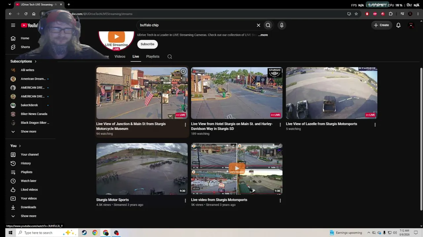The height and width of the screenshot is (237, 423).
Task: Select the channel Live tab
Action: (136, 57)
